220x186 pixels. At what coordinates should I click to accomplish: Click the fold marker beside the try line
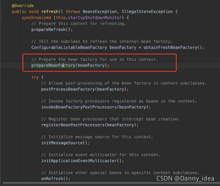1,77
